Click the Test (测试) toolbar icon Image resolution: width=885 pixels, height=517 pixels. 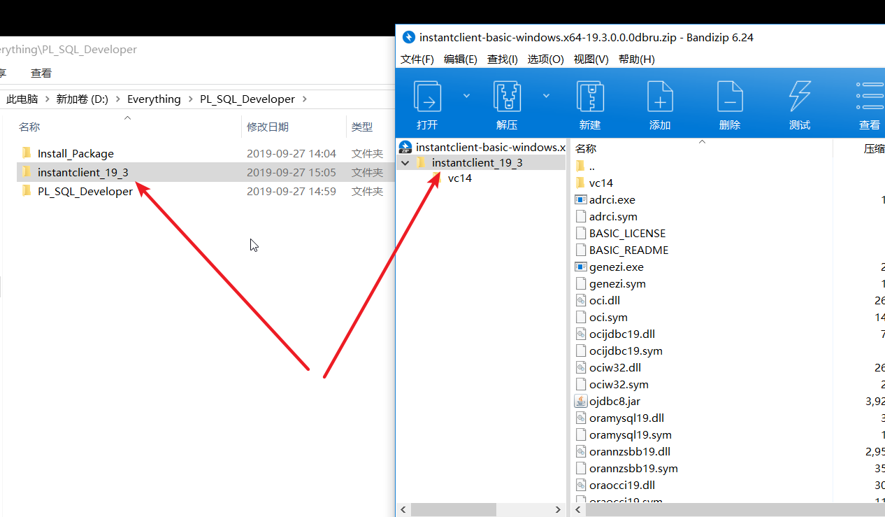point(800,97)
